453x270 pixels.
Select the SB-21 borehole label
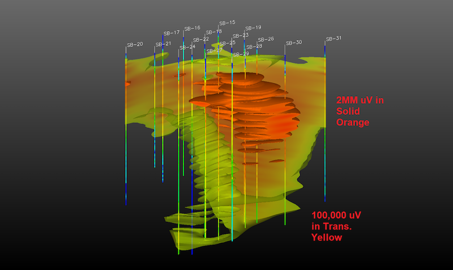[163, 44]
